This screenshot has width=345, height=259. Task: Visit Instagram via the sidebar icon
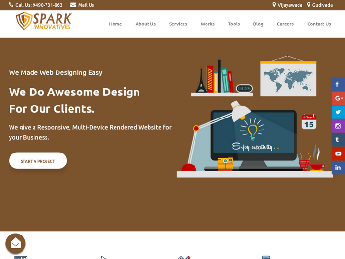pyautogui.click(x=338, y=126)
